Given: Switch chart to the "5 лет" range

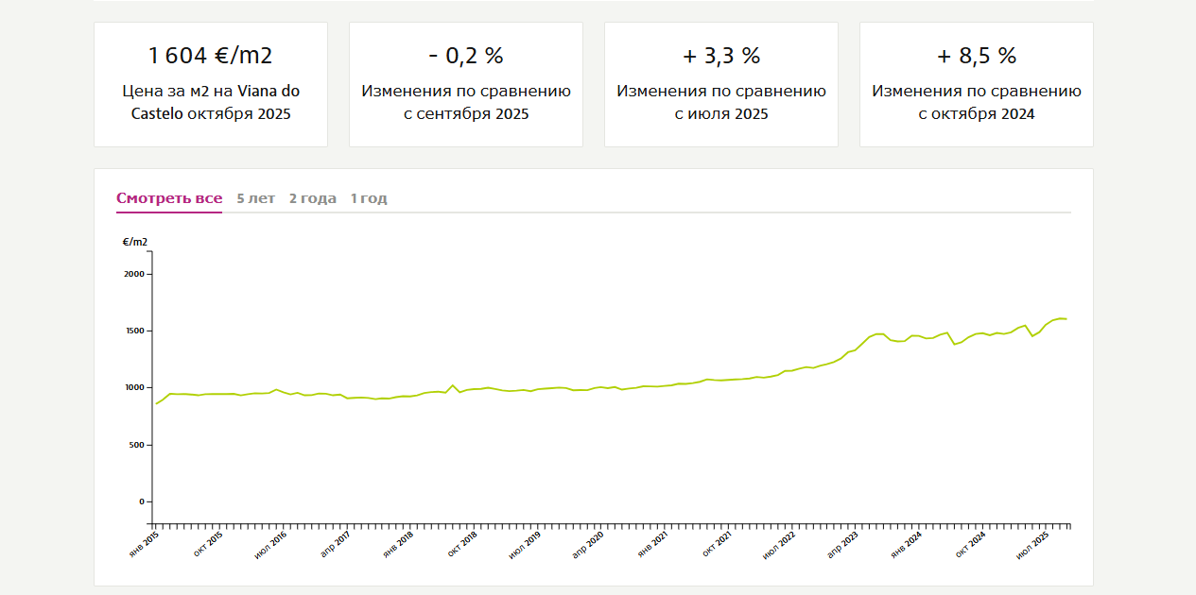Looking at the screenshot, I should [x=255, y=198].
